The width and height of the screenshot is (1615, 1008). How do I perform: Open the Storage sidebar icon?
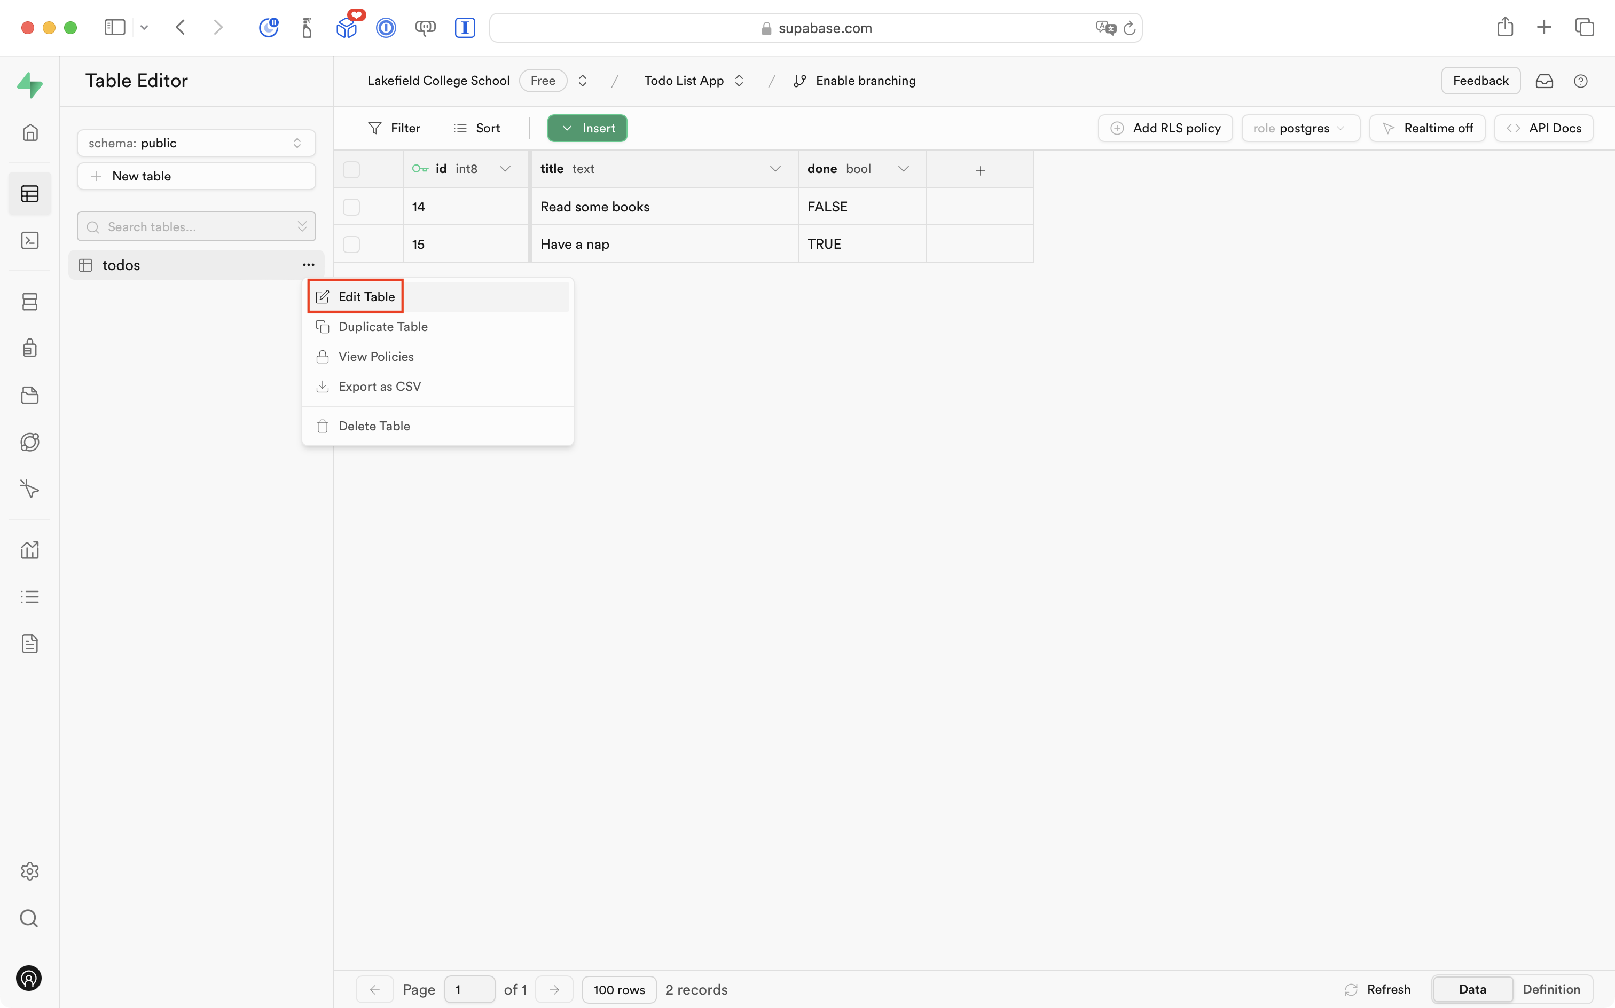[x=30, y=395]
